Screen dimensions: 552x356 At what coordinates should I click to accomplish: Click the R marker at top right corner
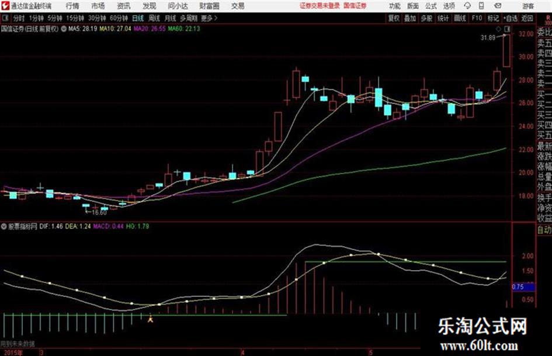pyautogui.click(x=548, y=18)
